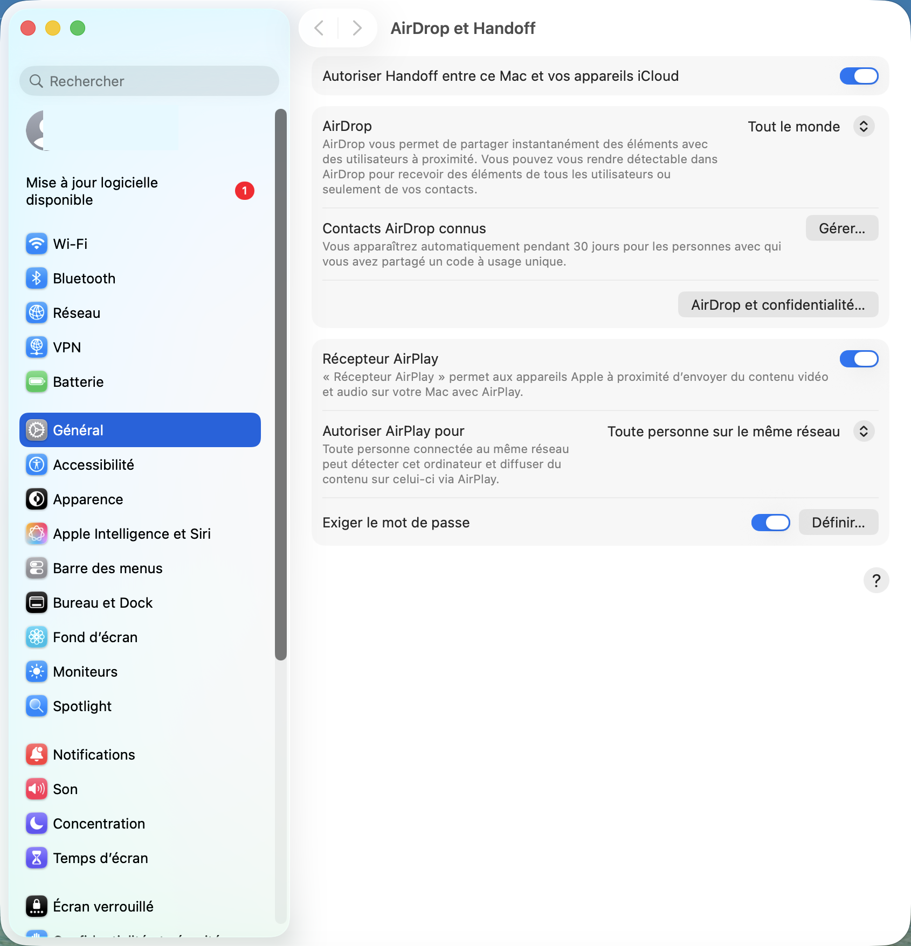Select the 'Apparence' sidebar label

click(x=88, y=499)
